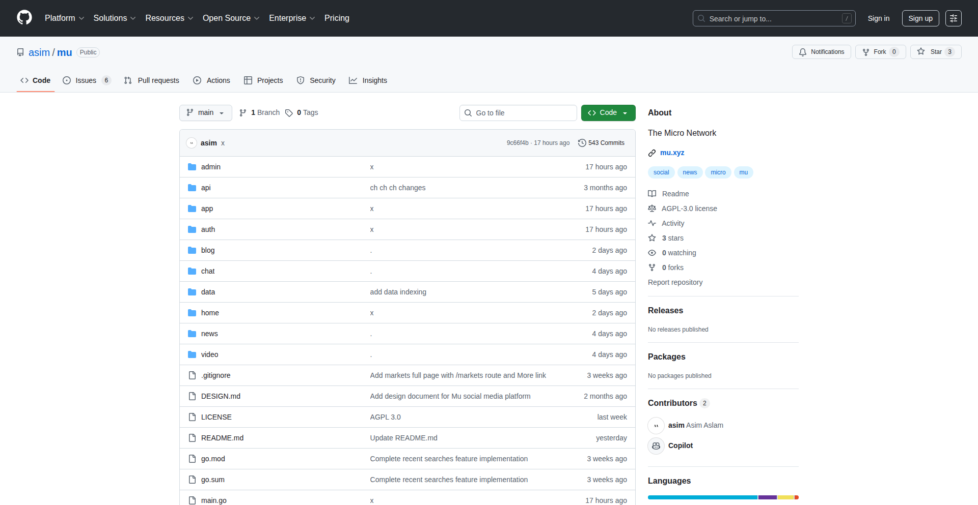The width and height of the screenshot is (978, 505).
Task: Click the GitHub logo icon
Action: (23, 18)
